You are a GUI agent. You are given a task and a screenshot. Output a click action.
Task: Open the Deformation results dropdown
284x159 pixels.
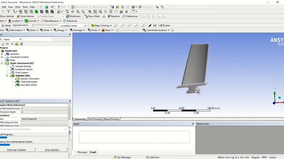coord(15,30)
